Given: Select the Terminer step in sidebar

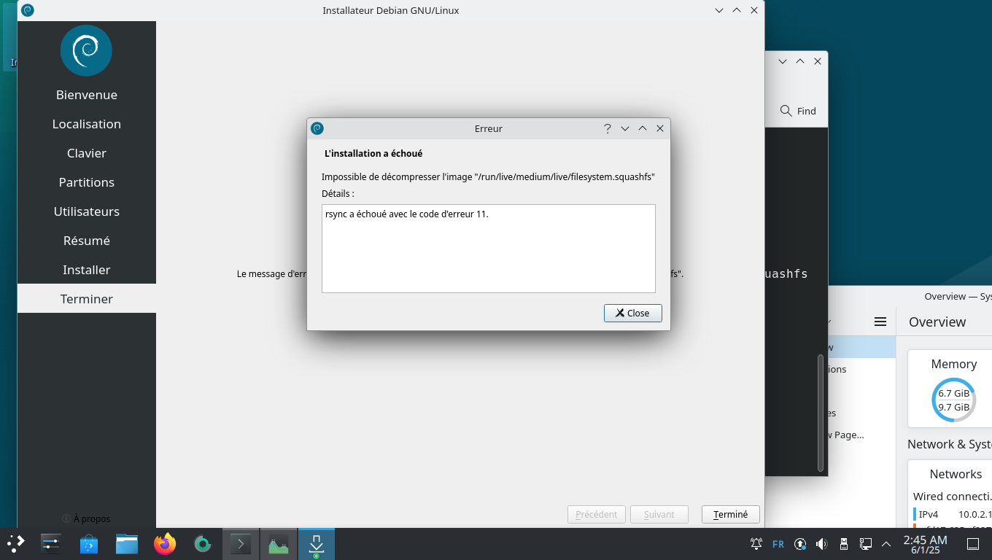Looking at the screenshot, I should pyautogui.click(x=87, y=299).
